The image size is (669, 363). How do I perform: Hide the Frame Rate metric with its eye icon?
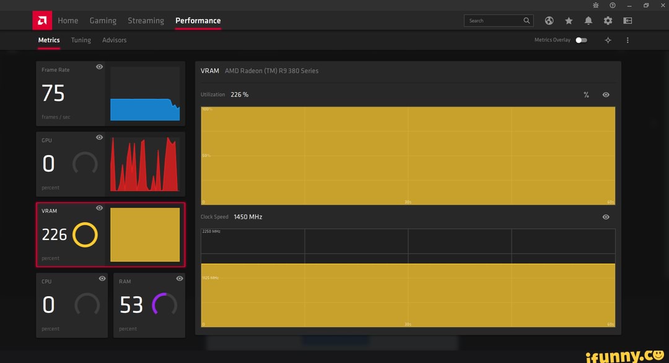point(99,67)
